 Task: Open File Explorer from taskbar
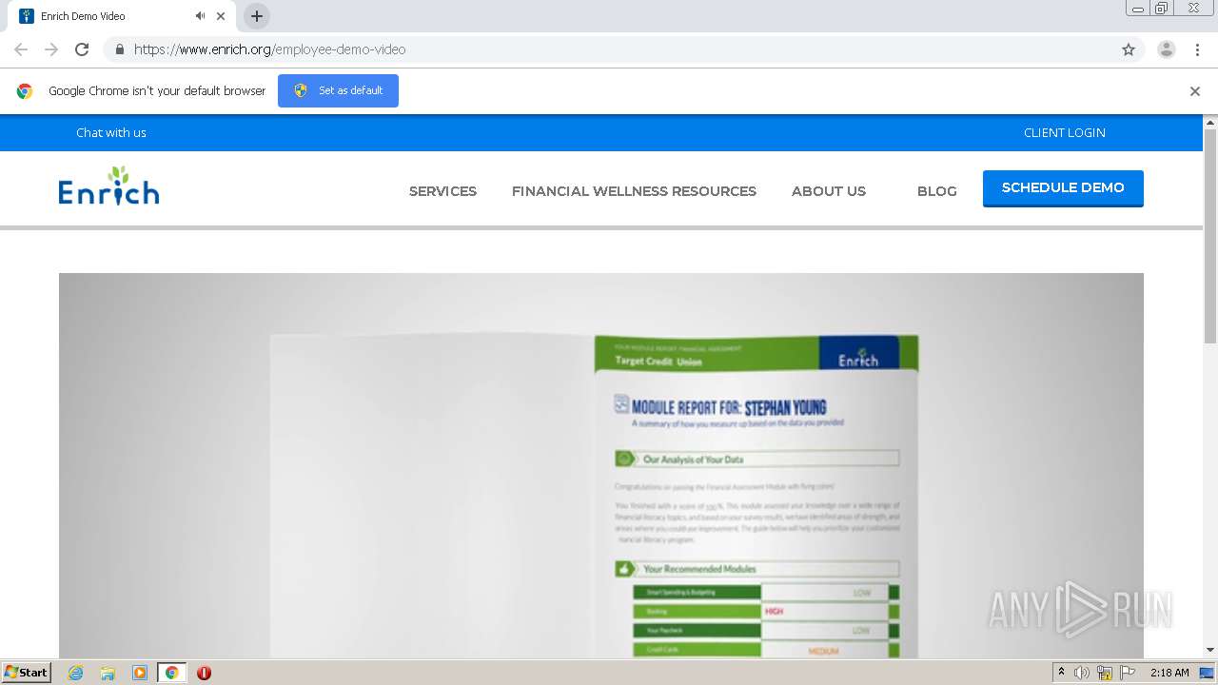108,673
